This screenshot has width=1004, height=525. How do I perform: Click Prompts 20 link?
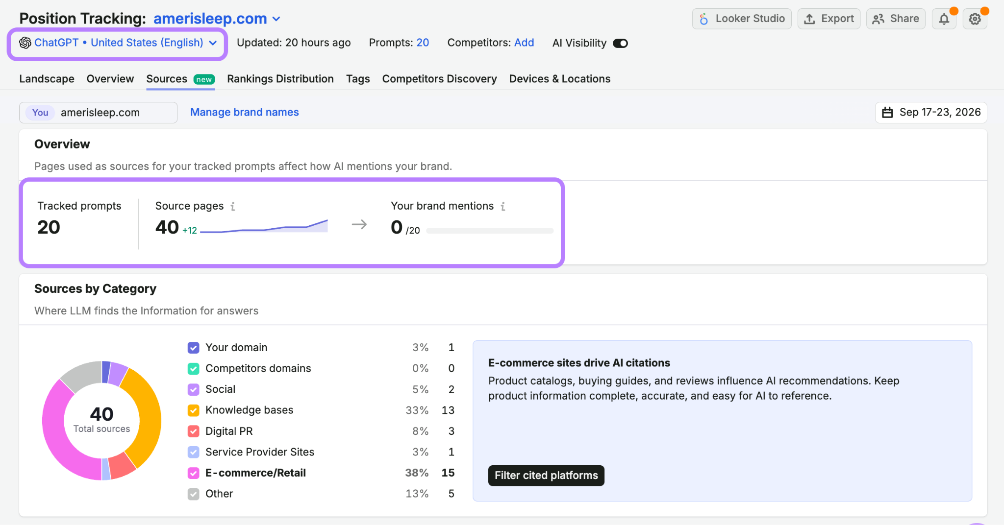[x=423, y=43]
